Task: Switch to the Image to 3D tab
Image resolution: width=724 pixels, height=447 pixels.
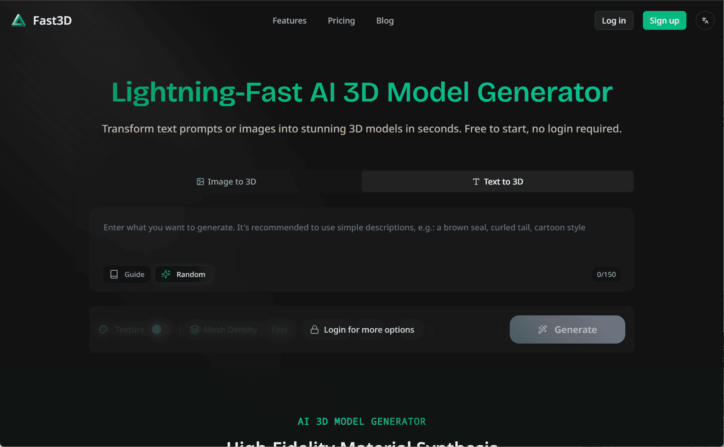Action: 226,181
